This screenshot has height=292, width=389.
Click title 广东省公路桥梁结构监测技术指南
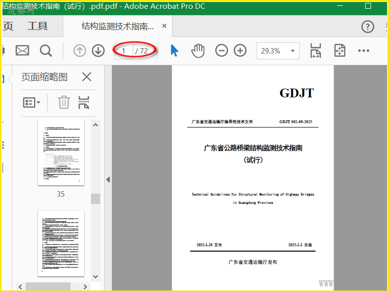point(253,148)
